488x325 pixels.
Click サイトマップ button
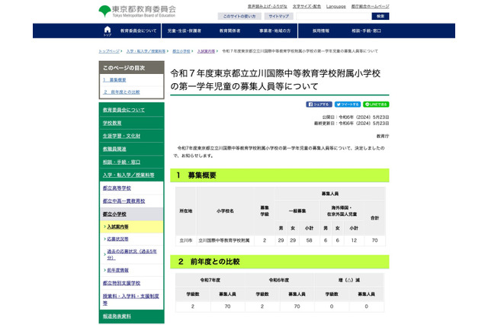[279, 16]
